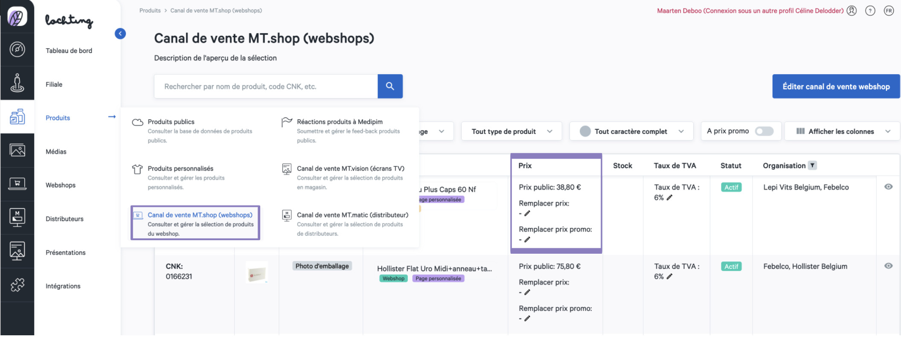
Task: Filter the Organisation column
Action: click(x=812, y=166)
